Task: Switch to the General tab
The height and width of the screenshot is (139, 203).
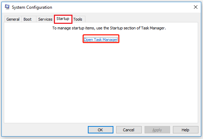Action: click(13, 19)
